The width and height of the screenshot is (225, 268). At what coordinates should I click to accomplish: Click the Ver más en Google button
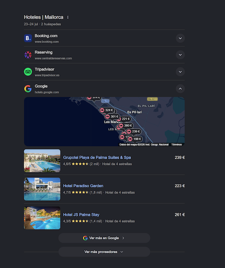pyautogui.click(x=104, y=238)
